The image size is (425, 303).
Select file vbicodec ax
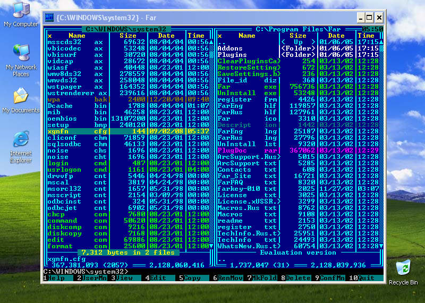128,48
